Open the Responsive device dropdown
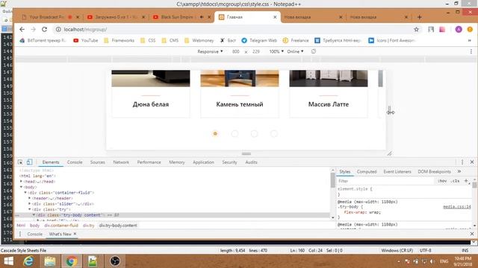This screenshot has width=478, height=268. click(210, 51)
